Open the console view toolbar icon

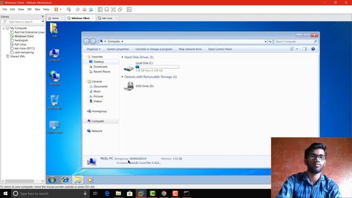click(129, 9)
